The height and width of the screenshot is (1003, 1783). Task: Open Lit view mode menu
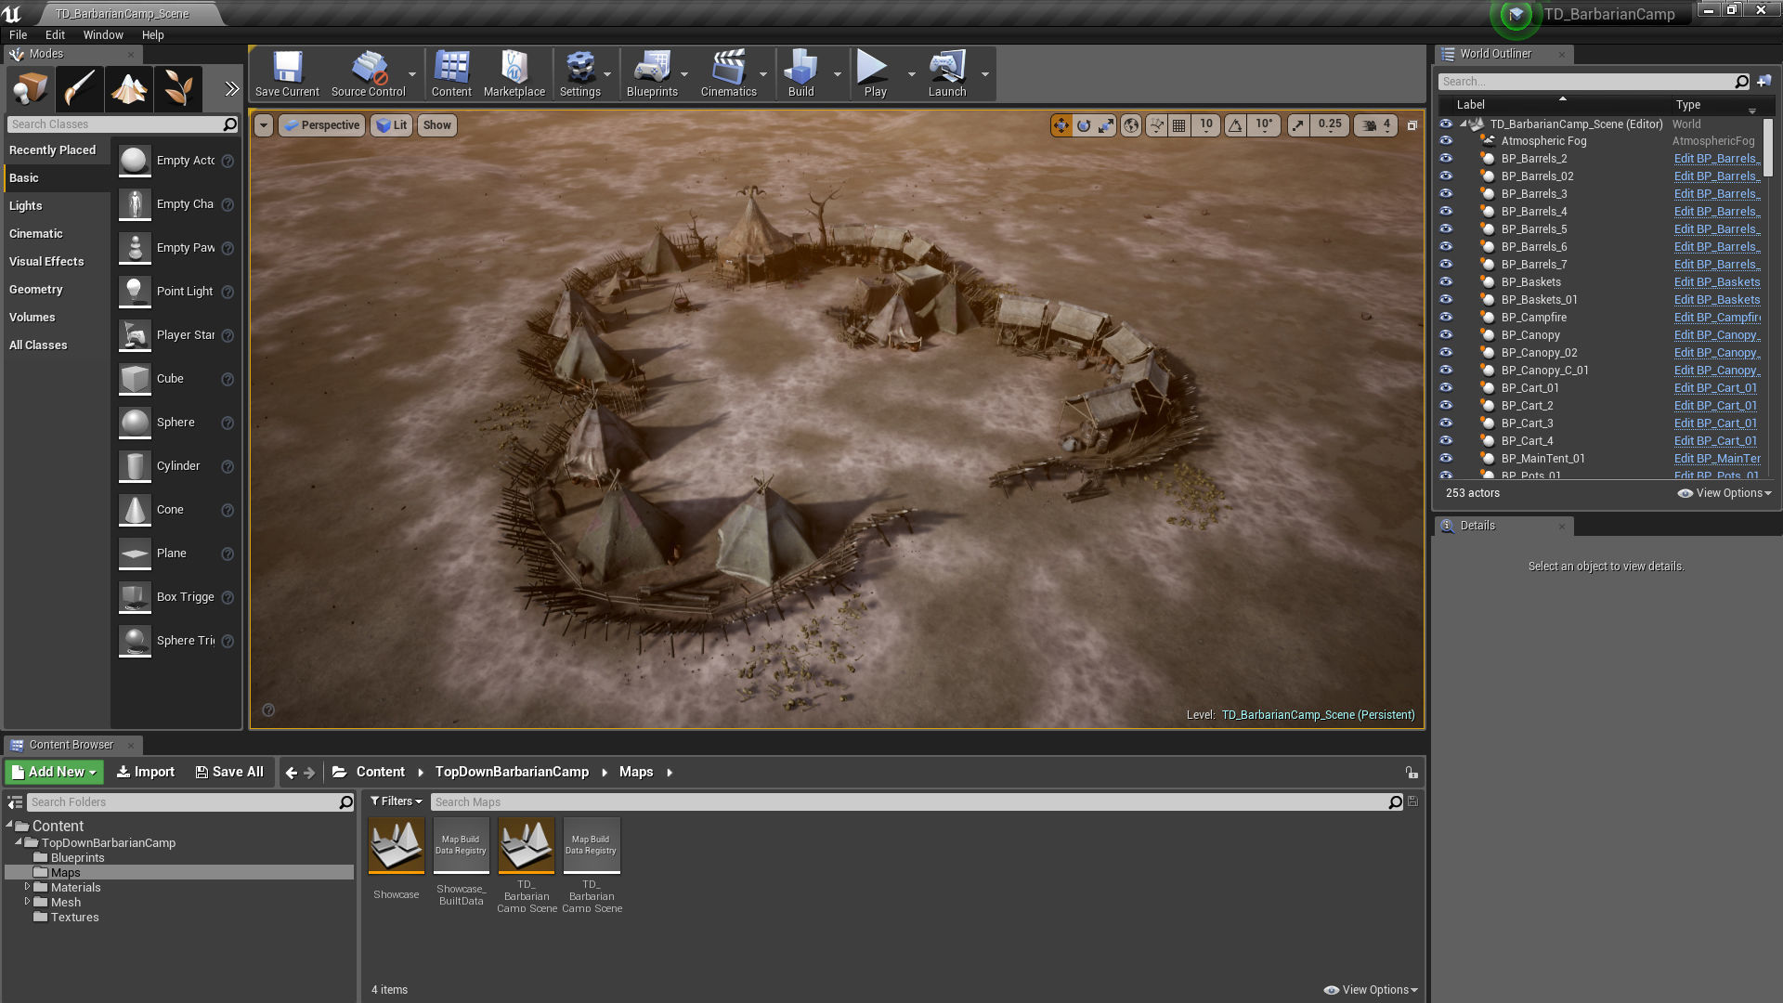[x=391, y=125]
